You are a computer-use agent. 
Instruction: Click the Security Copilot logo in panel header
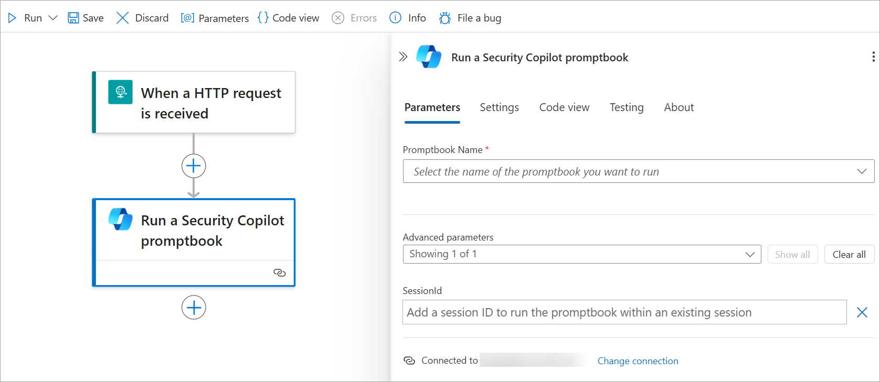[429, 57]
